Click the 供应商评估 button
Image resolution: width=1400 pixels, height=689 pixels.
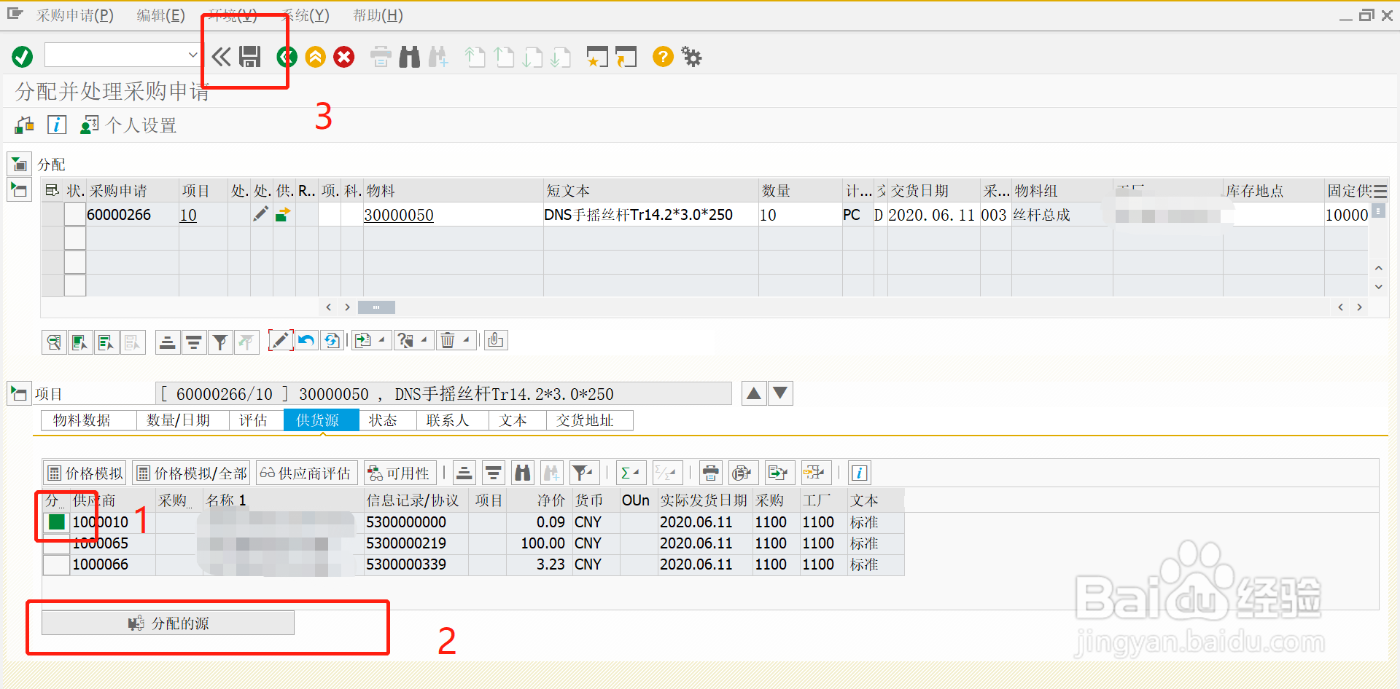coord(306,473)
